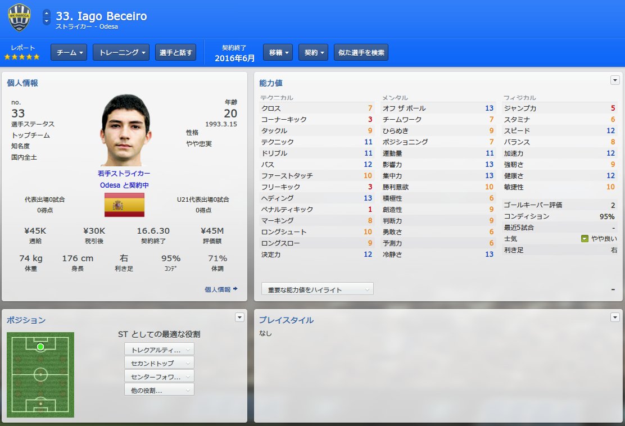Click the Spain flag icon
This screenshot has width=625, height=426.
[x=124, y=205]
